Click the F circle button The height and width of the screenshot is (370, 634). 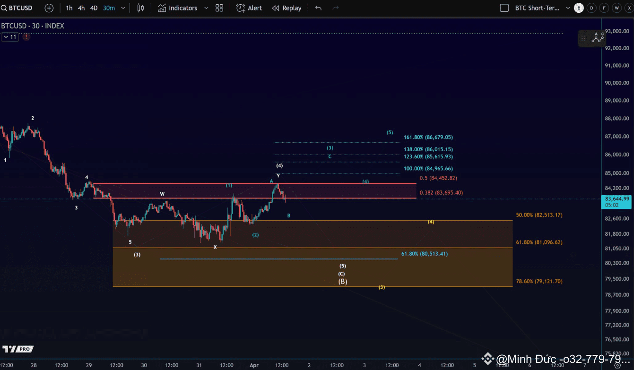point(604,8)
